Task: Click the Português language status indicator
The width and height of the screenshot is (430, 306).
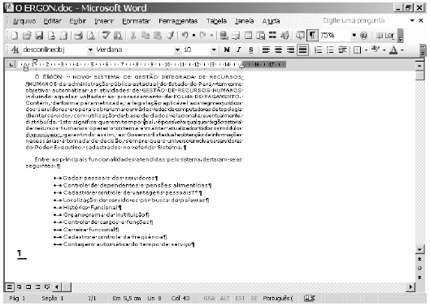Action: click(x=278, y=298)
